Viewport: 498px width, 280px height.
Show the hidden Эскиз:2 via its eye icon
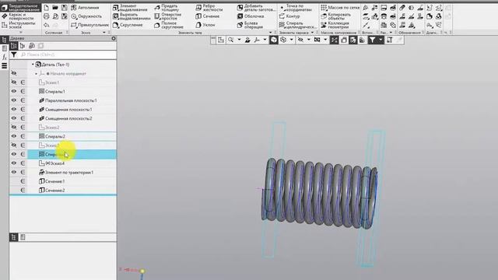(x=14, y=127)
